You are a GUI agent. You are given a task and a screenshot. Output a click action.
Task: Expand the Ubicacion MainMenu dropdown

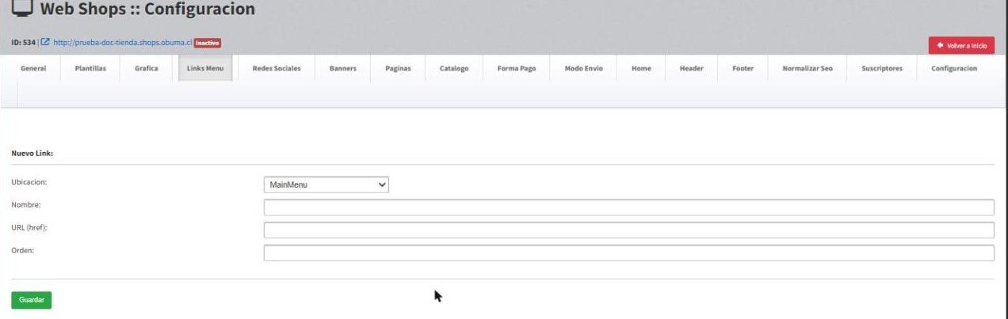click(326, 184)
